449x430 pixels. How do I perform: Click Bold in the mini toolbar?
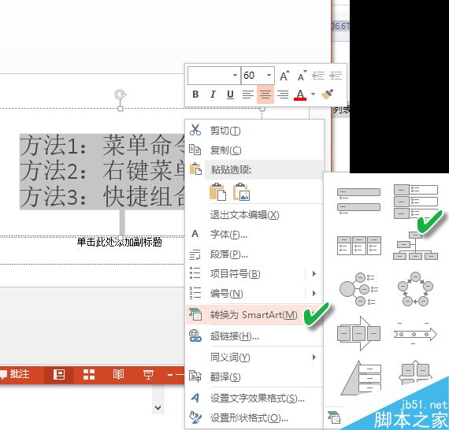(x=195, y=95)
